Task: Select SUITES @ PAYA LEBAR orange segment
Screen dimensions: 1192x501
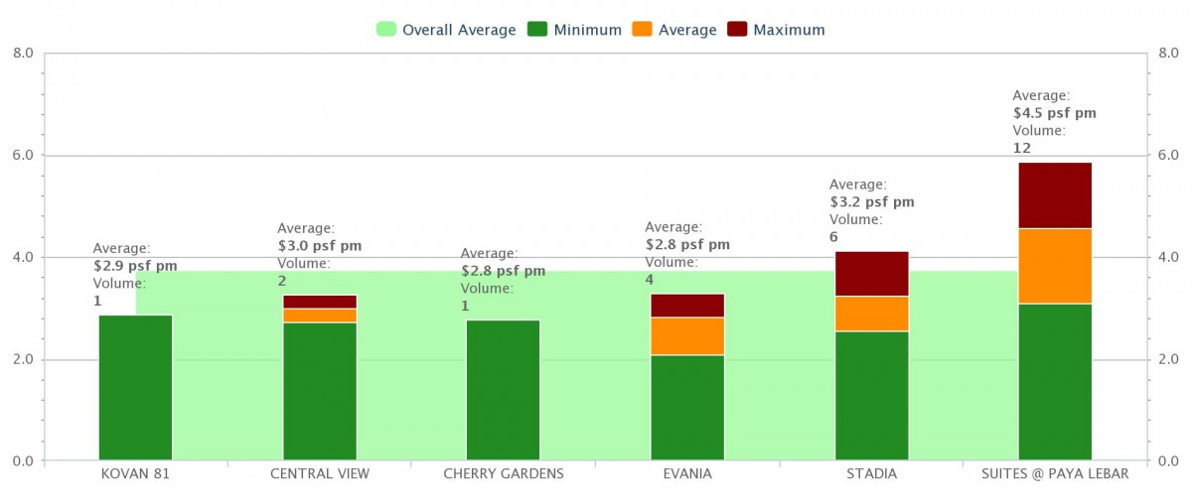Action: [x=1055, y=266]
